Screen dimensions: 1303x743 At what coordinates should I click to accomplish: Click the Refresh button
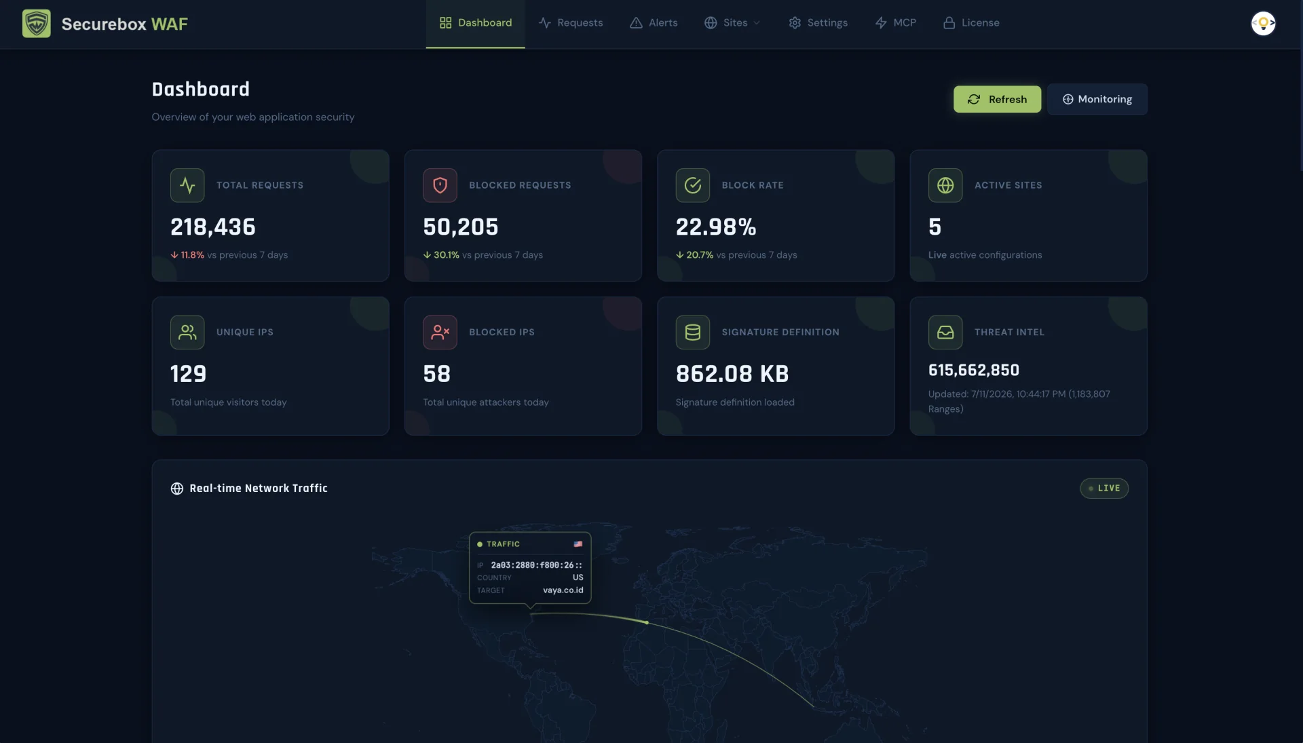click(x=997, y=99)
